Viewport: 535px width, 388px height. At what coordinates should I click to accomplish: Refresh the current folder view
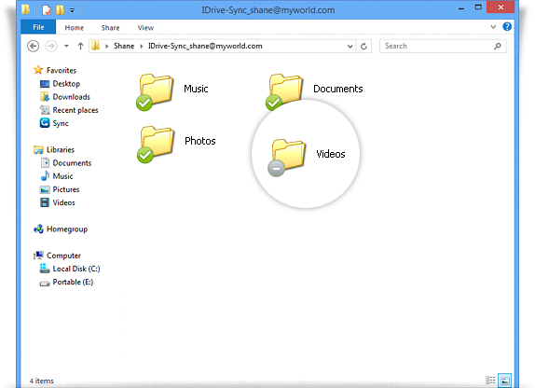pyautogui.click(x=364, y=46)
